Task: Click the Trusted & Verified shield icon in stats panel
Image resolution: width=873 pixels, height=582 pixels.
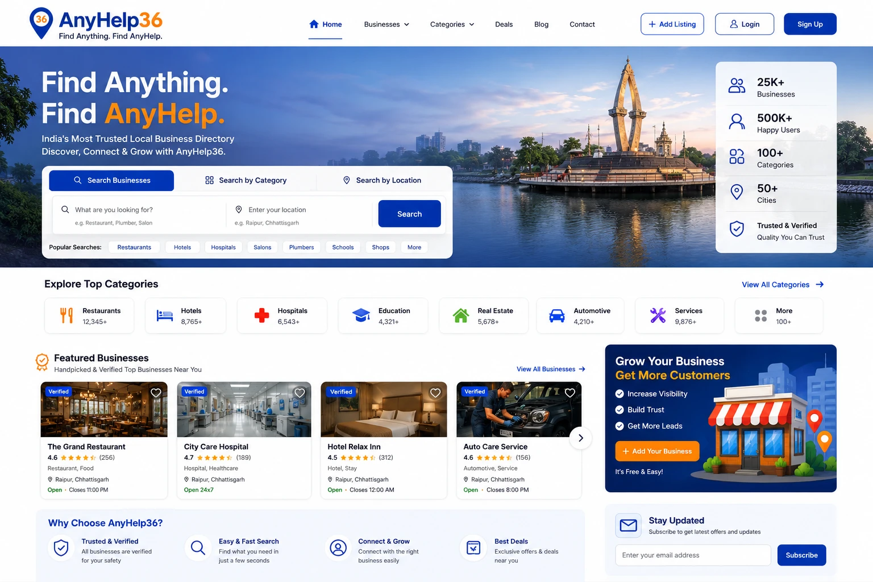Action: coord(737,228)
